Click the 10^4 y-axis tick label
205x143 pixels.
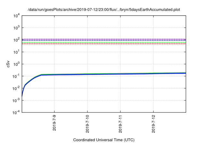click(17, 16)
